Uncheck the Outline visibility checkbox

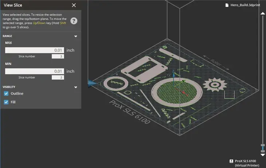click(x=6, y=93)
